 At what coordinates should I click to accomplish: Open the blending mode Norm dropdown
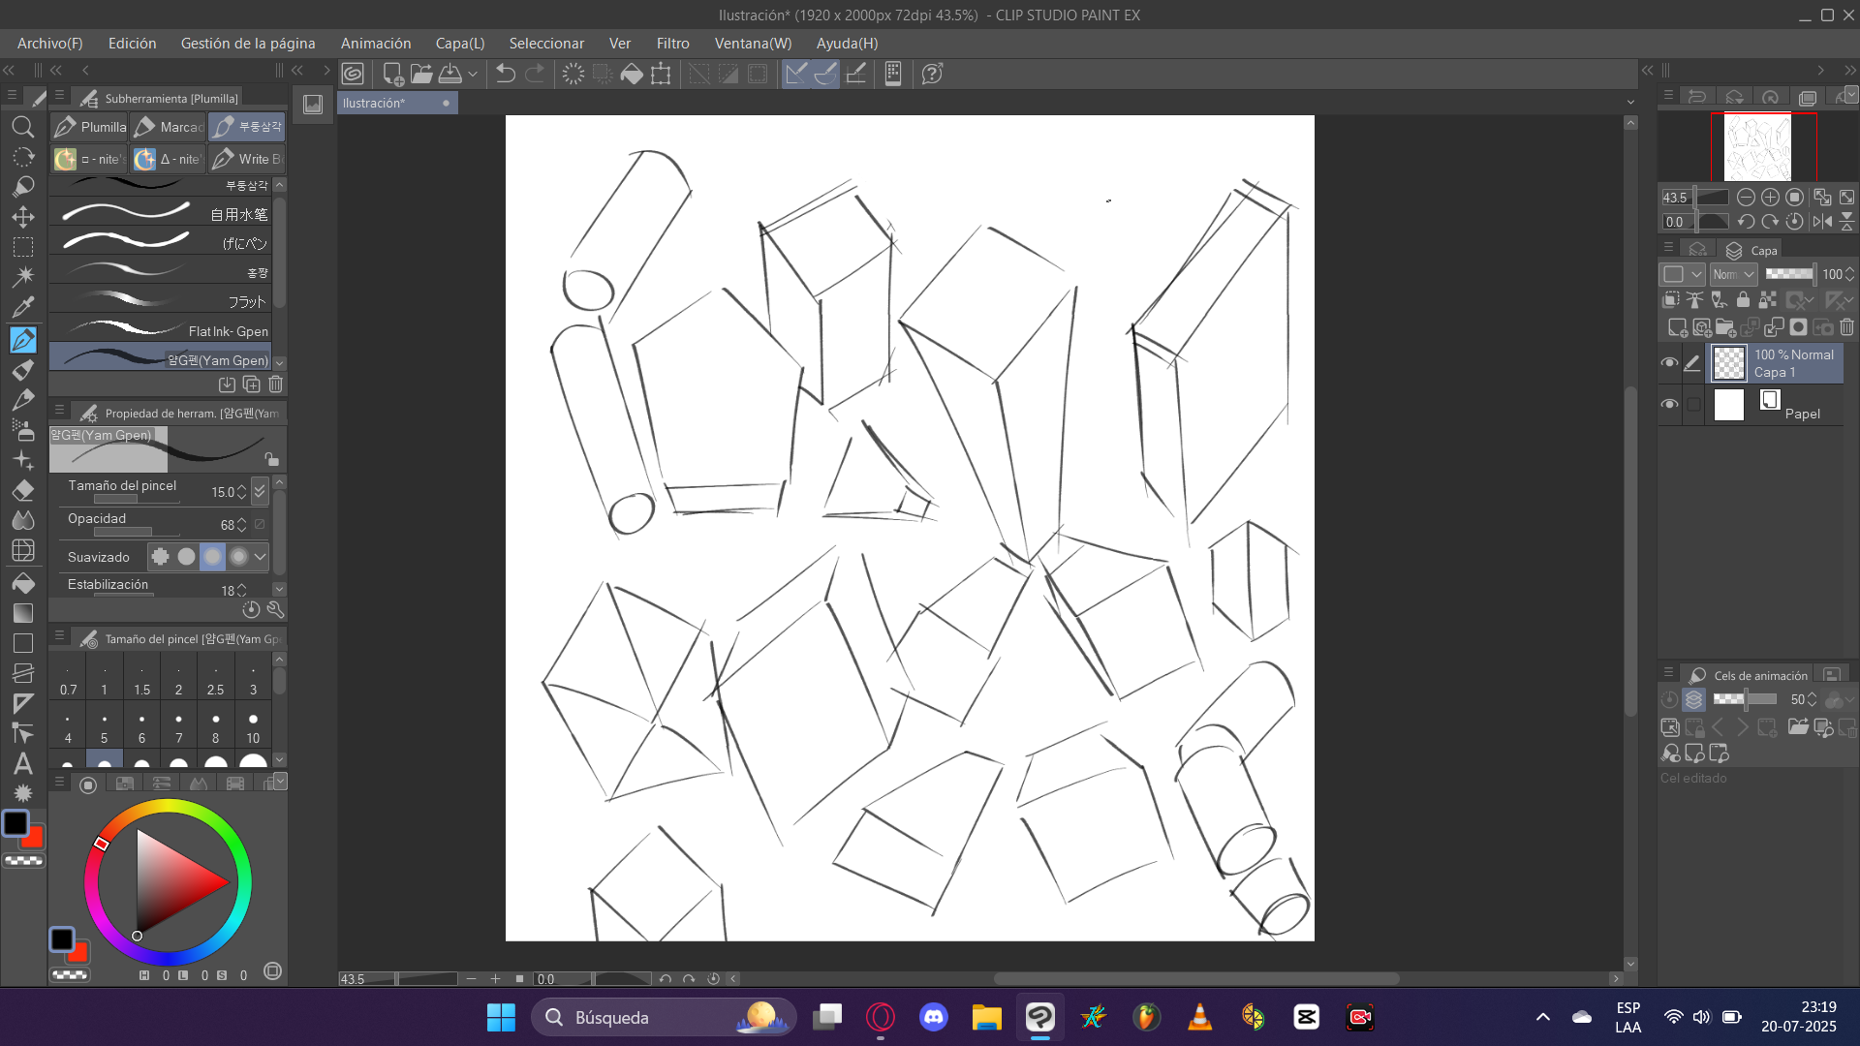(1733, 274)
